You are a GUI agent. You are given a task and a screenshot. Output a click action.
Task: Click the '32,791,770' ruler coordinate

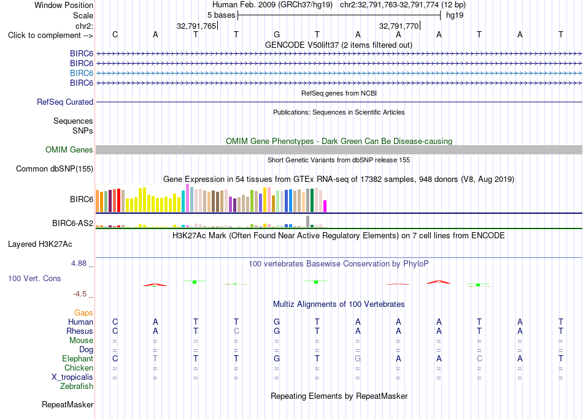399,26
